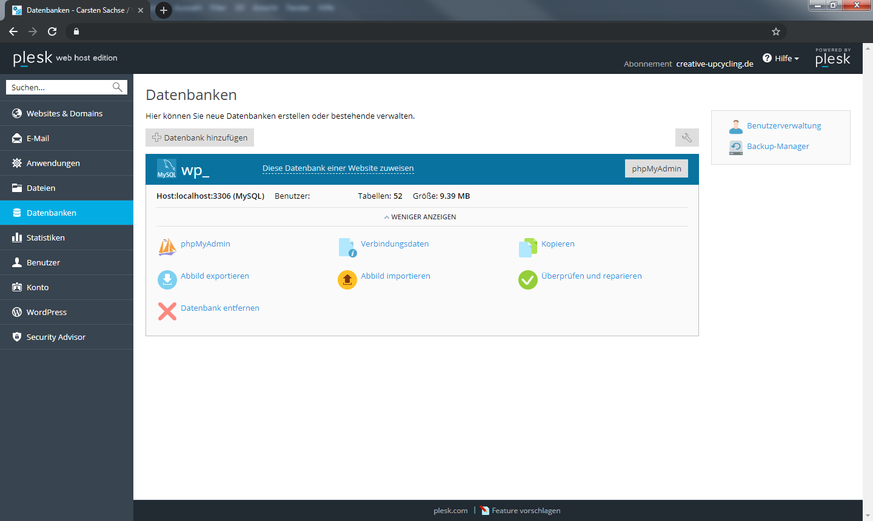Viewport: 873px width, 521px height.
Task: Bookmark page with the star icon
Action: (x=776, y=32)
